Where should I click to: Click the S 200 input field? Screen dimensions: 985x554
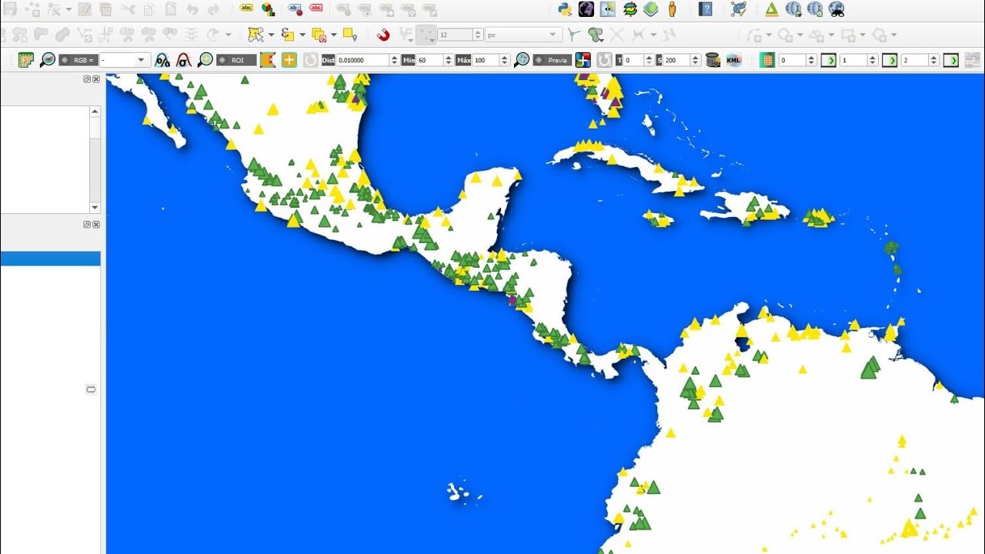(677, 60)
